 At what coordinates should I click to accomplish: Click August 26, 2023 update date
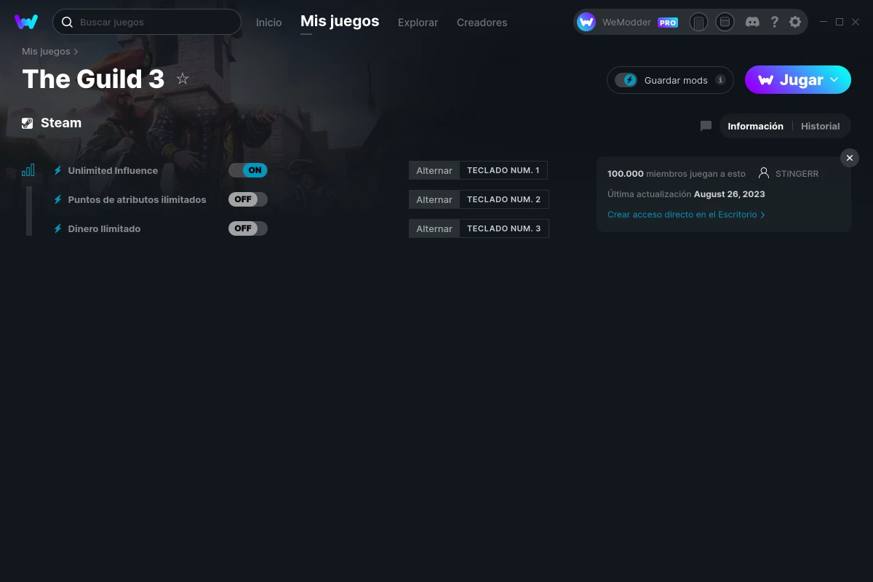pos(730,194)
